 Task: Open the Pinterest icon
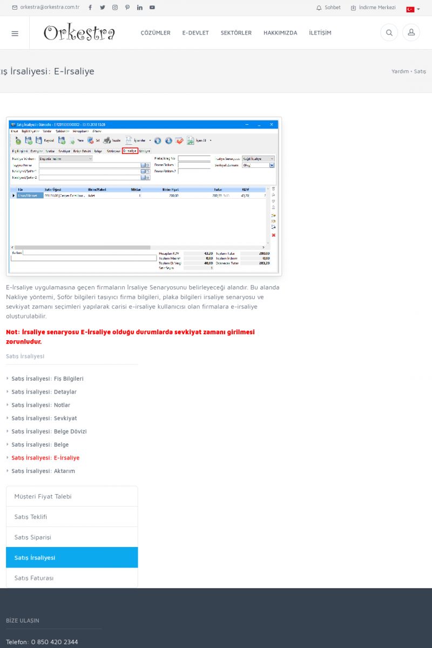point(127,8)
